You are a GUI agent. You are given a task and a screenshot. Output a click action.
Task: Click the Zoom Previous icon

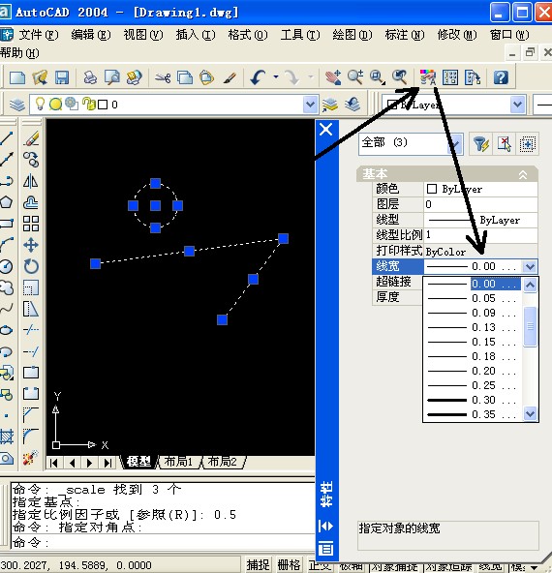tap(400, 77)
